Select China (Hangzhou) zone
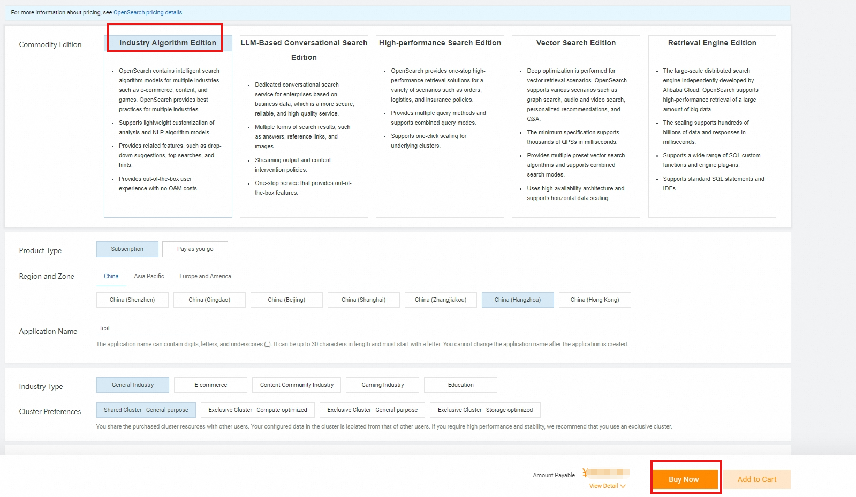 pyautogui.click(x=518, y=300)
